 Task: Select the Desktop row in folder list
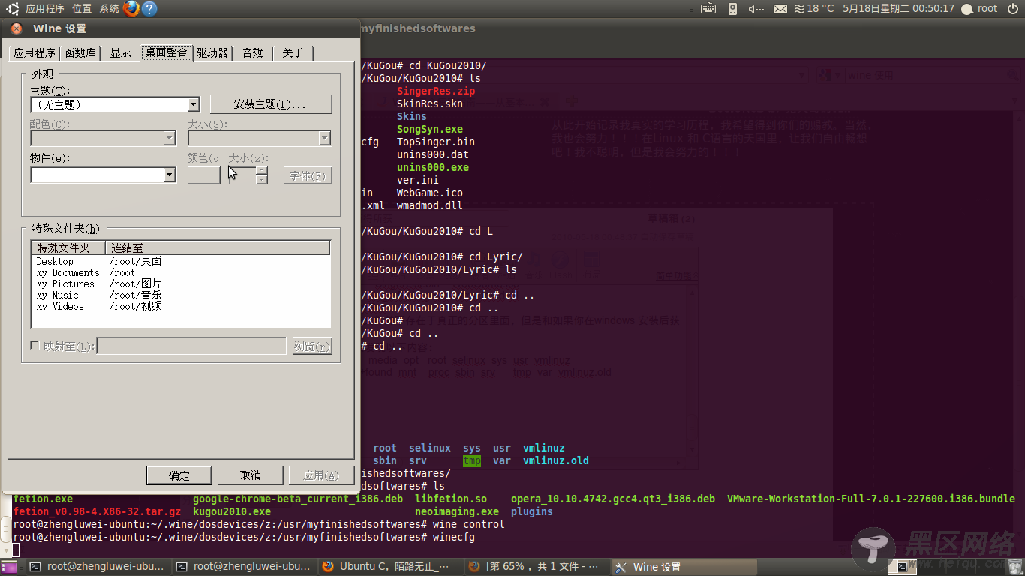181,261
